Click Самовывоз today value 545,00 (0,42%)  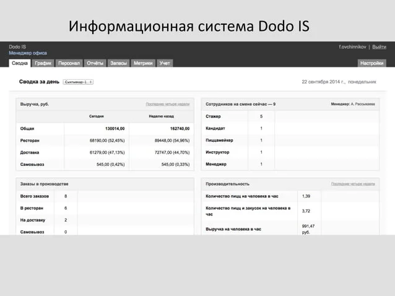pos(111,164)
